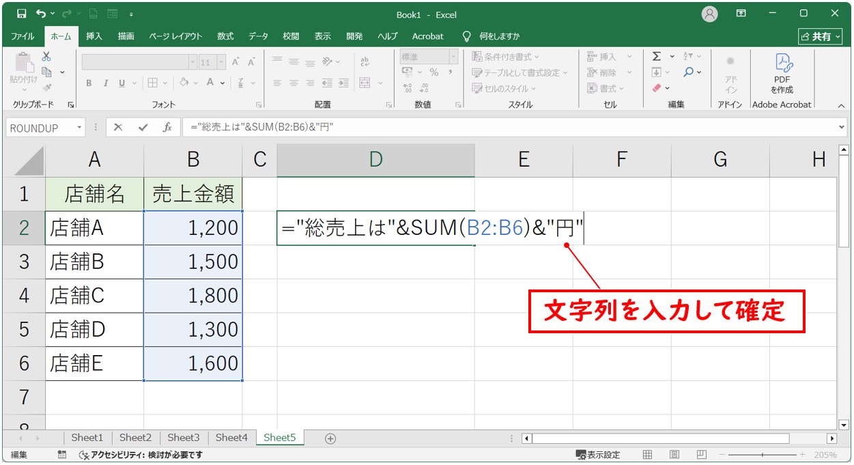Select the AutoSum (Σ) icon
This screenshot has width=854, height=465.
[x=657, y=56]
